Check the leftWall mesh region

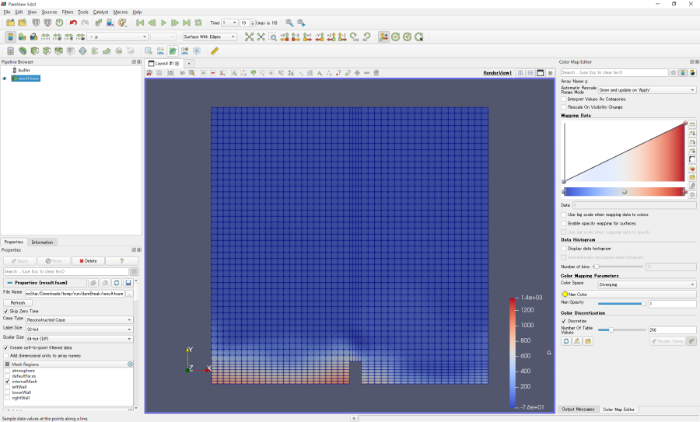point(7,387)
